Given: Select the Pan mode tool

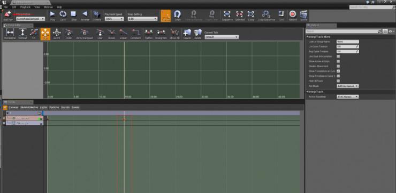Looking at the screenshot, I should [45, 34].
